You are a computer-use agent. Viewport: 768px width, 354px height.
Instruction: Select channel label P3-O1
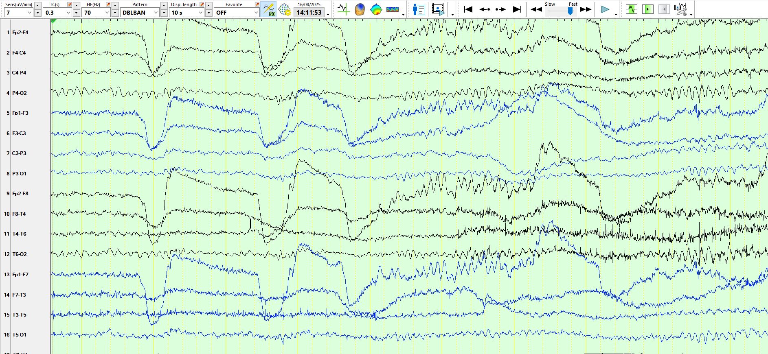[x=20, y=174]
